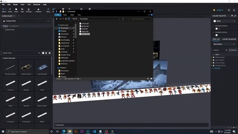The height and width of the screenshot is (134, 238).
Task: Click the upload icon beside Sign In
Action: click(x=234, y=10)
